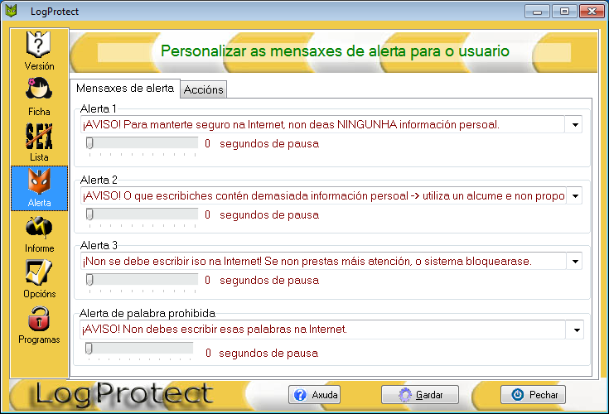Image resolution: width=609 pixels, height=414 pixels.
Task: Click into the Alerta 3 message text field
Action: click(323, 261)
